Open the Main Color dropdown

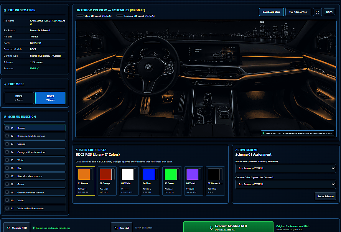[286, 168]
